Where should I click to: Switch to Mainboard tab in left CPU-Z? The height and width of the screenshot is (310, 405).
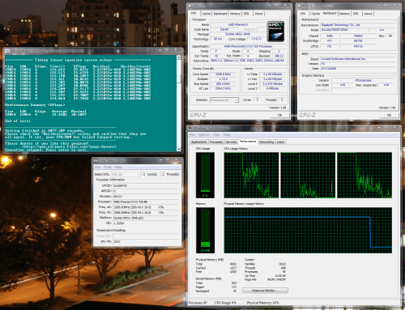pyautogui.click(x=220, y=14)
